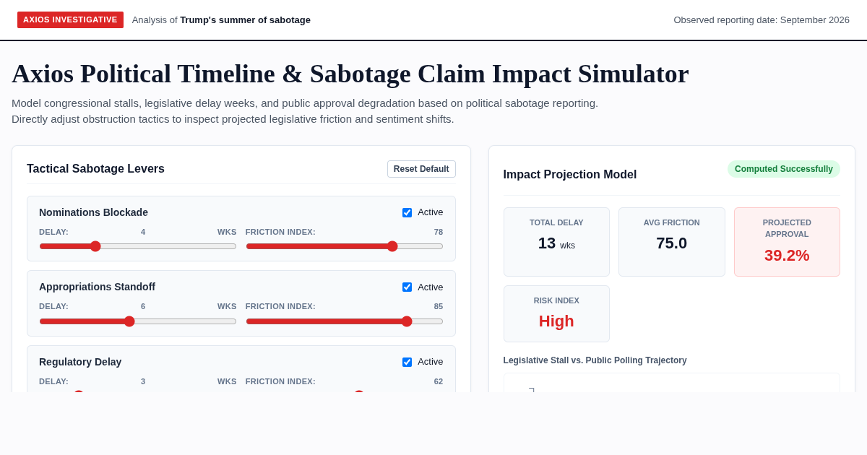Click Nominations Blockade delay value 4
This screenshot has height=455, width=867.
[x=143, y=232]
